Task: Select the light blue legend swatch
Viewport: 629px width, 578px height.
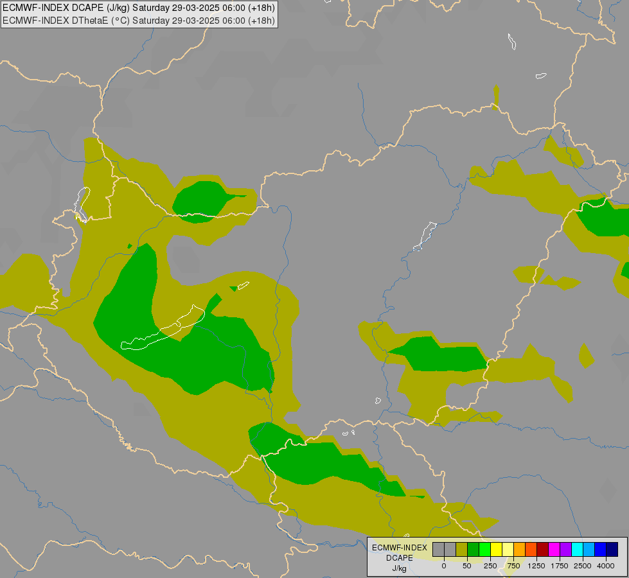Action: click(x=589, y=550)
